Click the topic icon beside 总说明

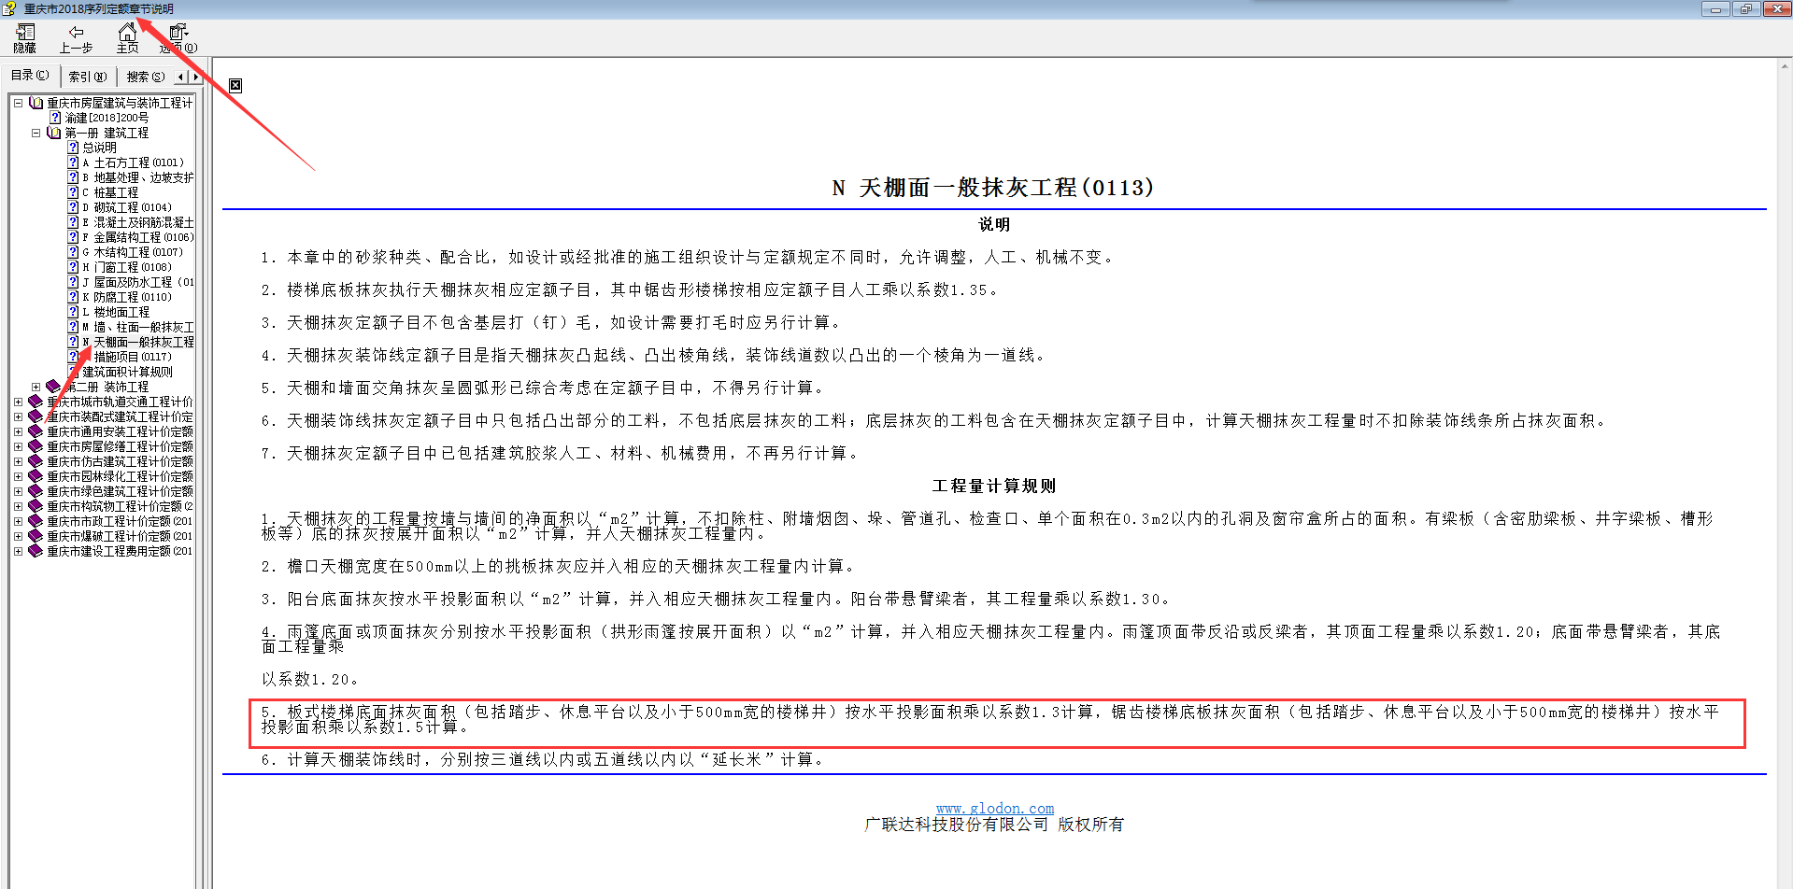pos(73,148)
